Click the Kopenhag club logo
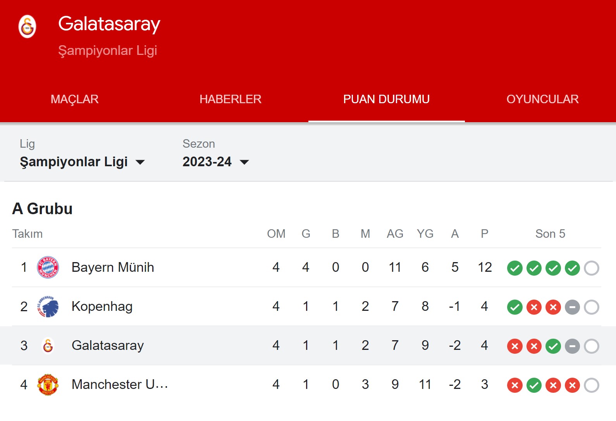Screen dimensions: 616x421 (x=48, y=307)
